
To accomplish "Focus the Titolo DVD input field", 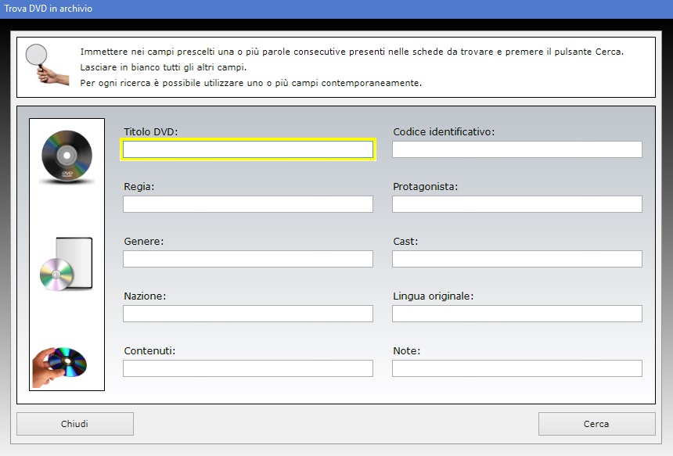I will (248, 149).
